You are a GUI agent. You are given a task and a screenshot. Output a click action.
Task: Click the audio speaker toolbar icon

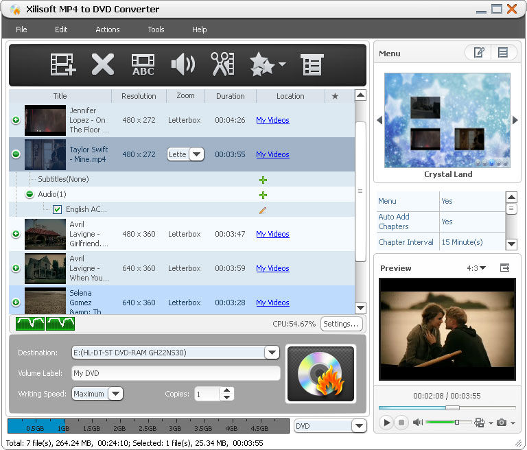point(183,64)
